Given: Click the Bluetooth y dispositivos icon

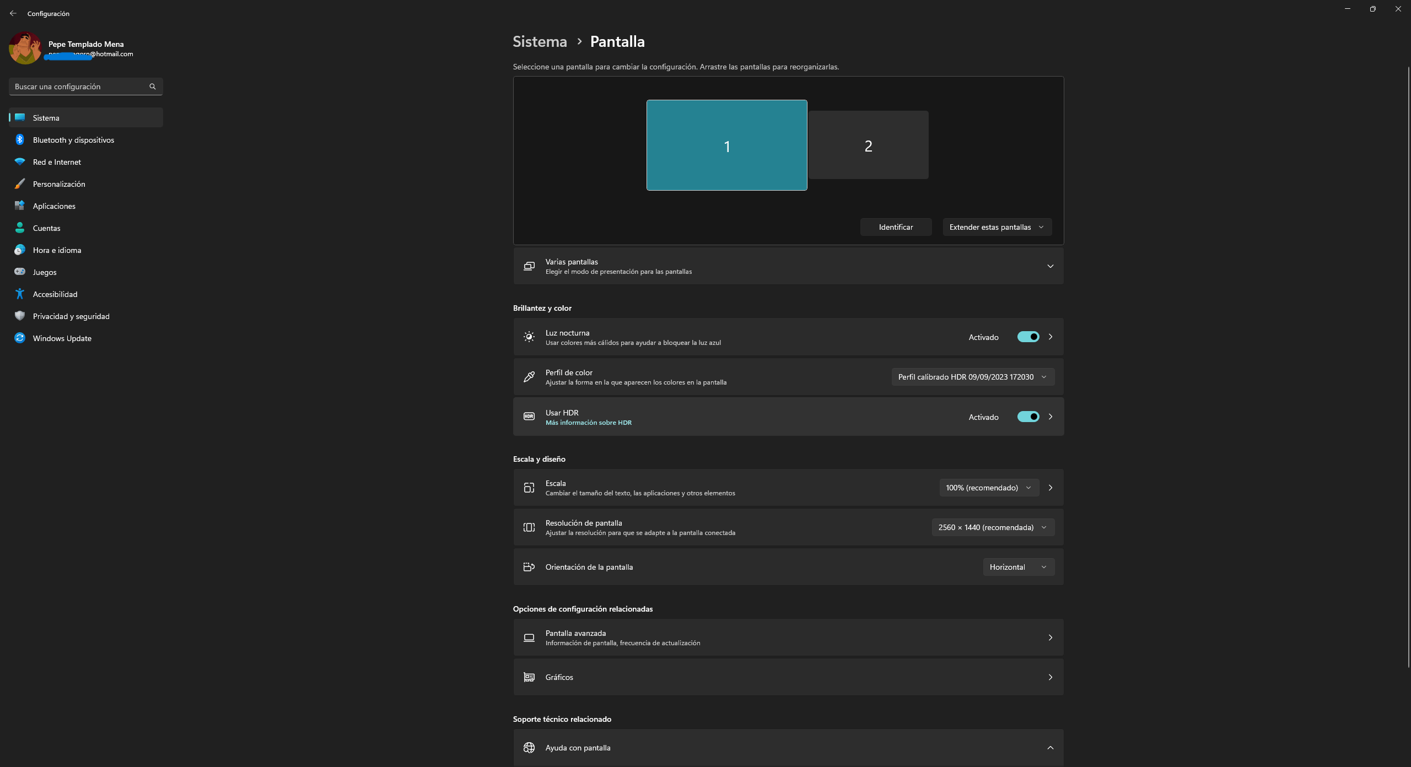Looking at the screenshot, I should click(x=20, y=140).
